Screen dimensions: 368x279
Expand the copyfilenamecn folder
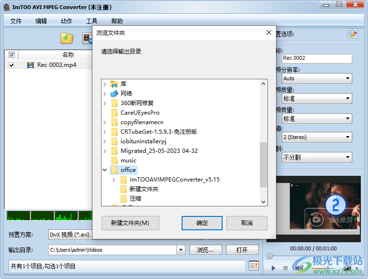(x=105, y=122)
